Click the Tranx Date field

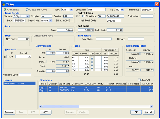point(147,10)
